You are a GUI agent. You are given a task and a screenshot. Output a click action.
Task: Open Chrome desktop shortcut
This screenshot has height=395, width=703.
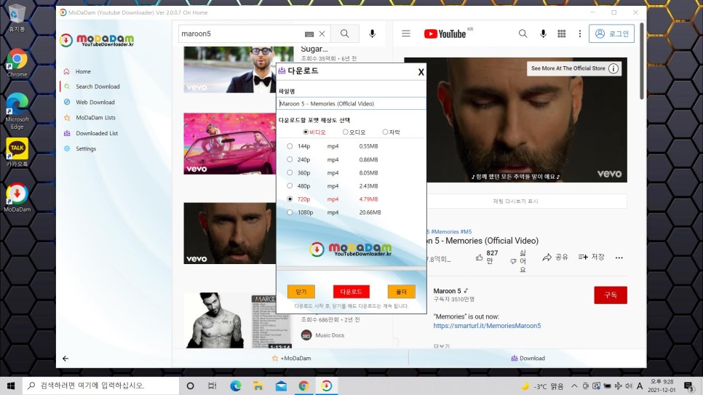[17, 63]
